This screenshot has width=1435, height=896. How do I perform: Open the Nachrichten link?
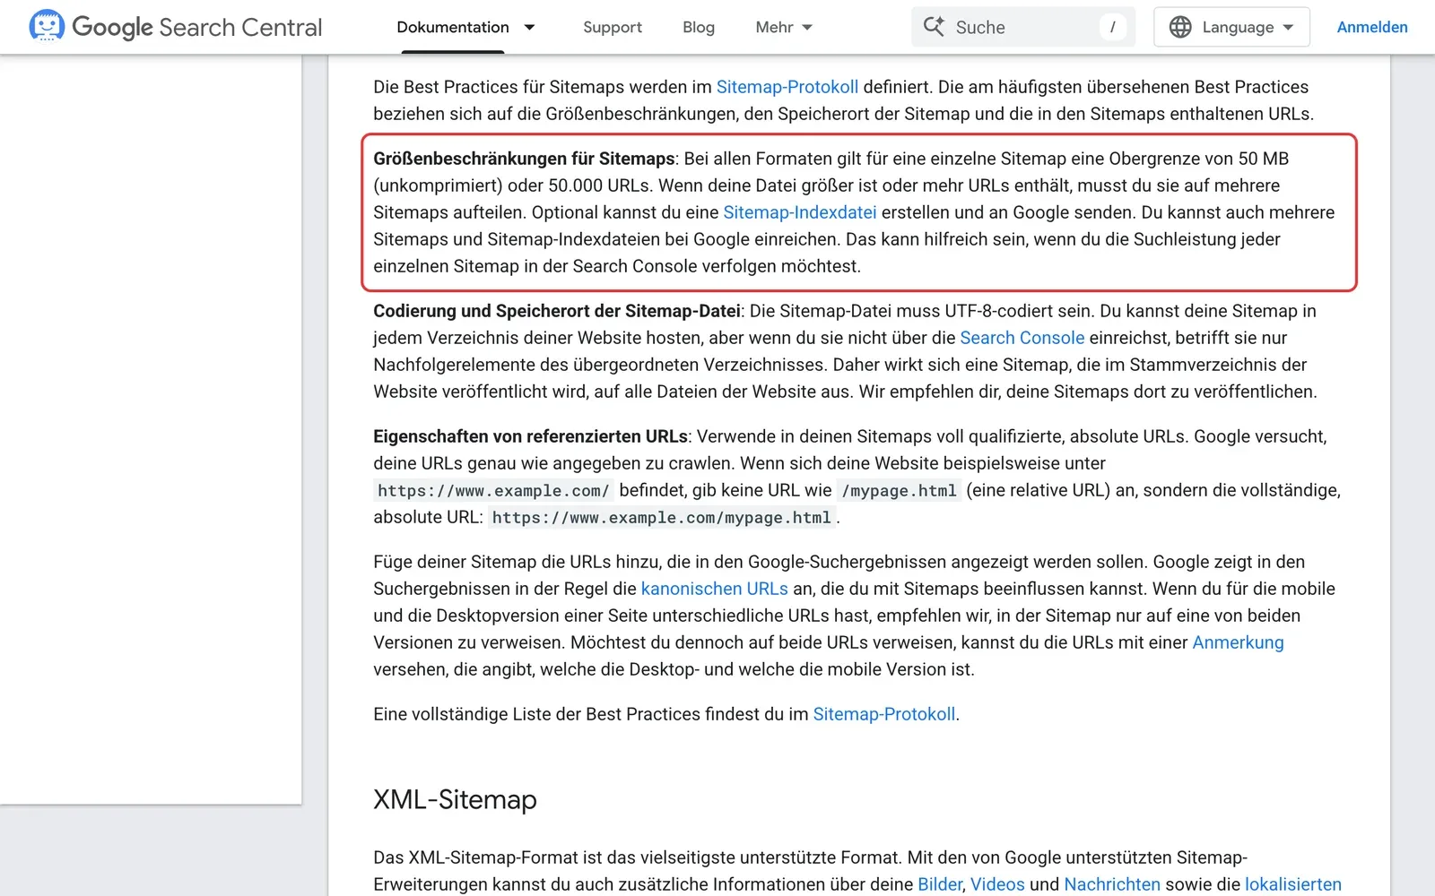pyautogui.click(x=1112, y=884)
